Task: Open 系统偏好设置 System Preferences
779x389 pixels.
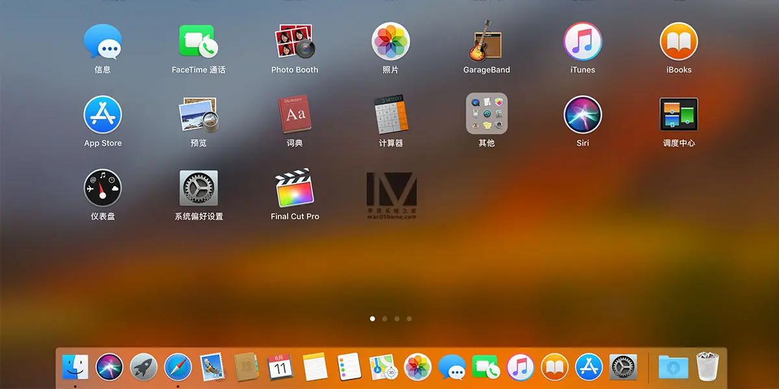Action: [198, 188]
